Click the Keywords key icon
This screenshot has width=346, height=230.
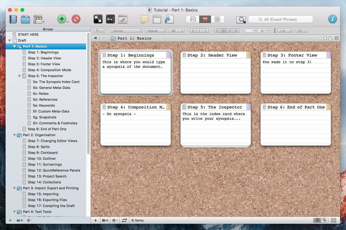(x=110, y=19)
